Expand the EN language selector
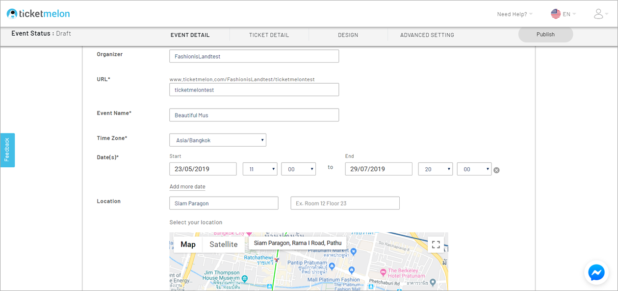 point(569,14)
